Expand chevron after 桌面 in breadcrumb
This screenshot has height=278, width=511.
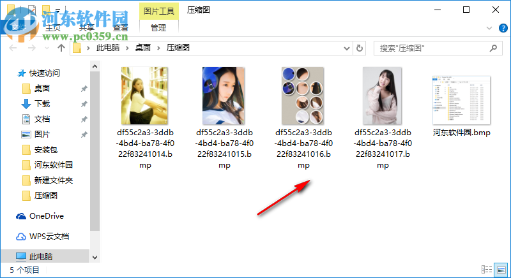coord(158,48)
